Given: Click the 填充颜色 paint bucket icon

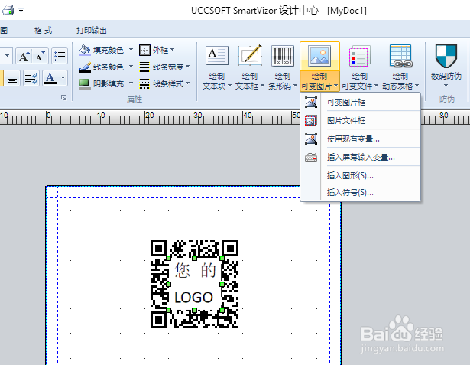Looking at the screenshot, I should click(85, 50).
